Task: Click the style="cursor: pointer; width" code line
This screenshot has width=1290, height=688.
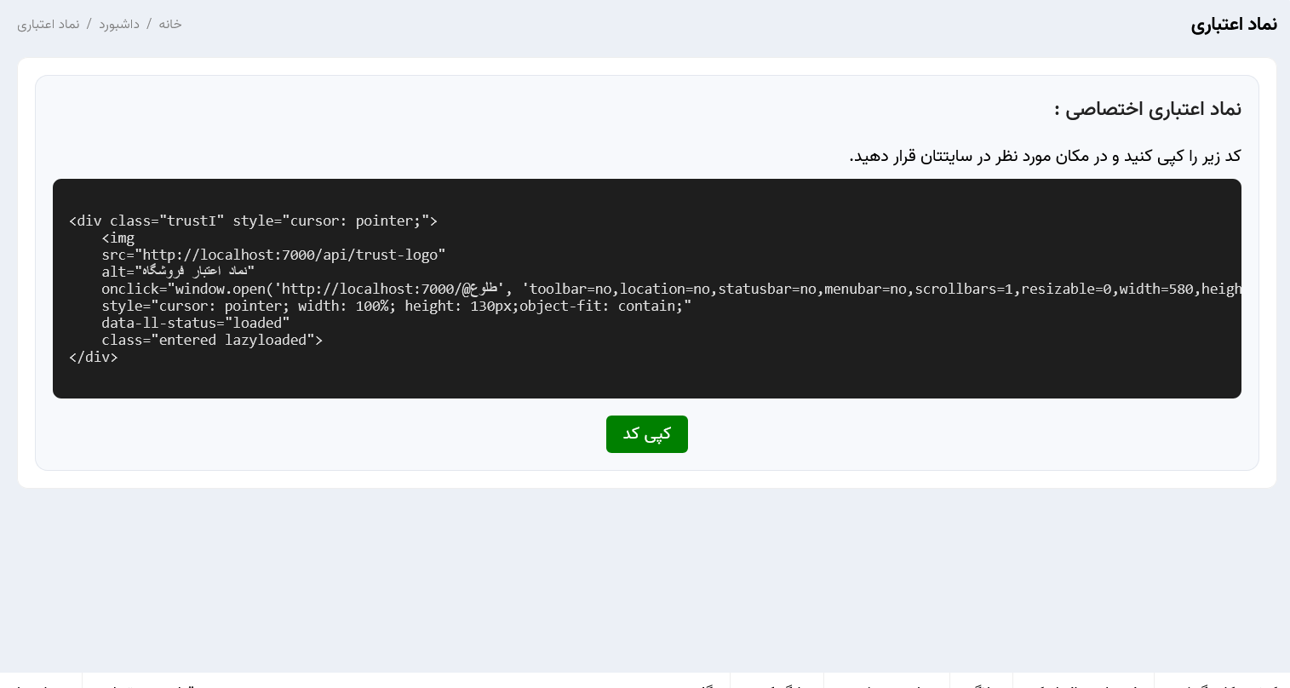Action: (396, 307)
